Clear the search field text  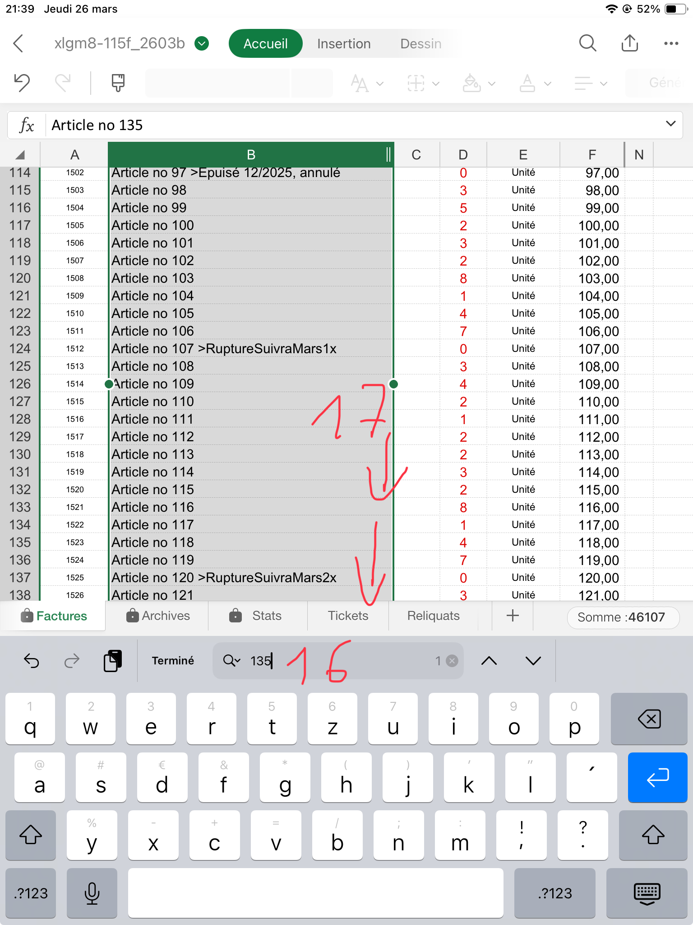pyautogui.click(x=452, y=661)
